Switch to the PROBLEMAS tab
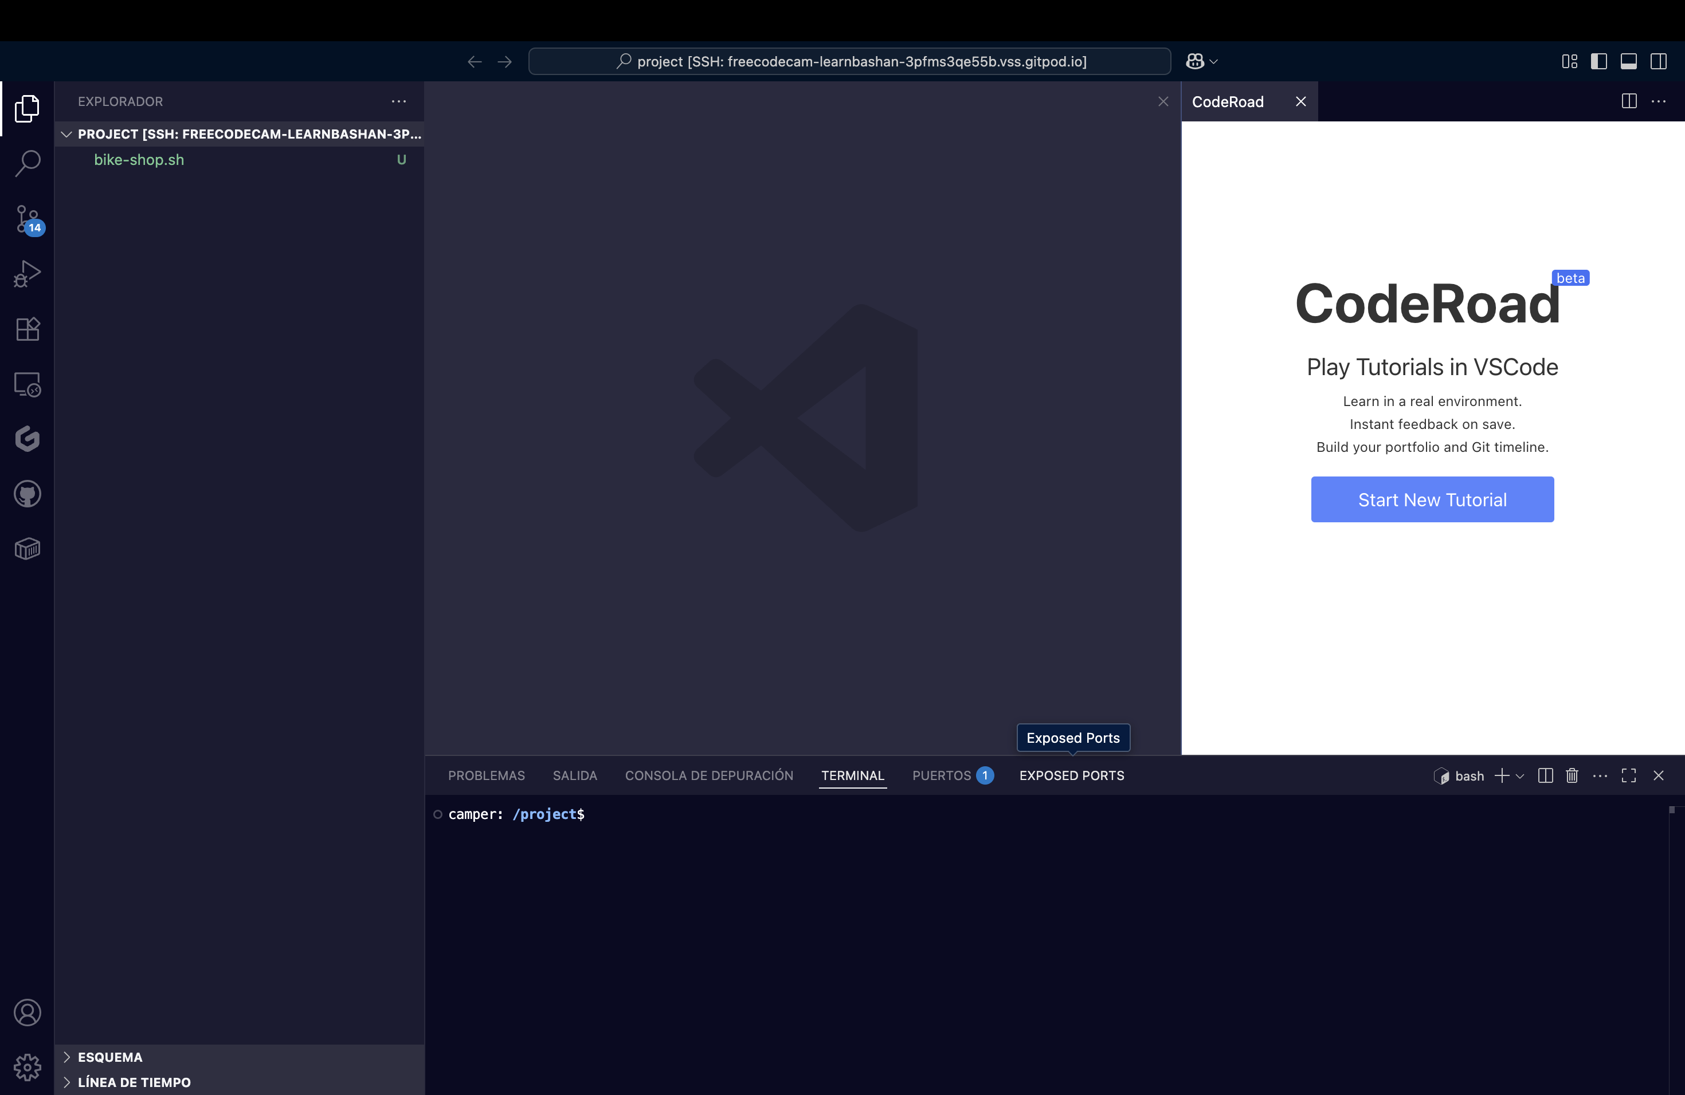This screenshot has width=1685, height=1095. [x=485, y=775]
